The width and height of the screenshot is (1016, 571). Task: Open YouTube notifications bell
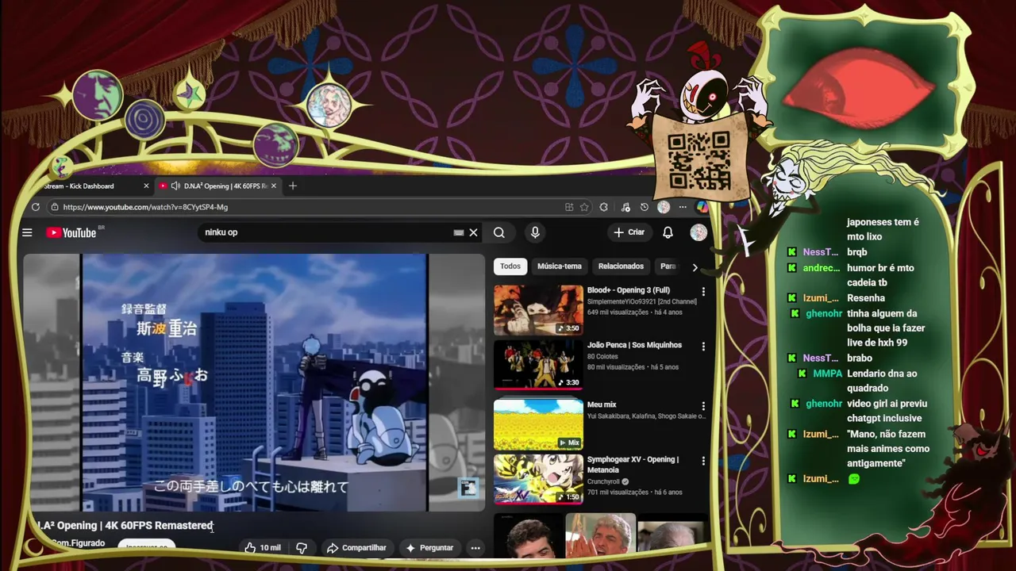click(668, 232)
